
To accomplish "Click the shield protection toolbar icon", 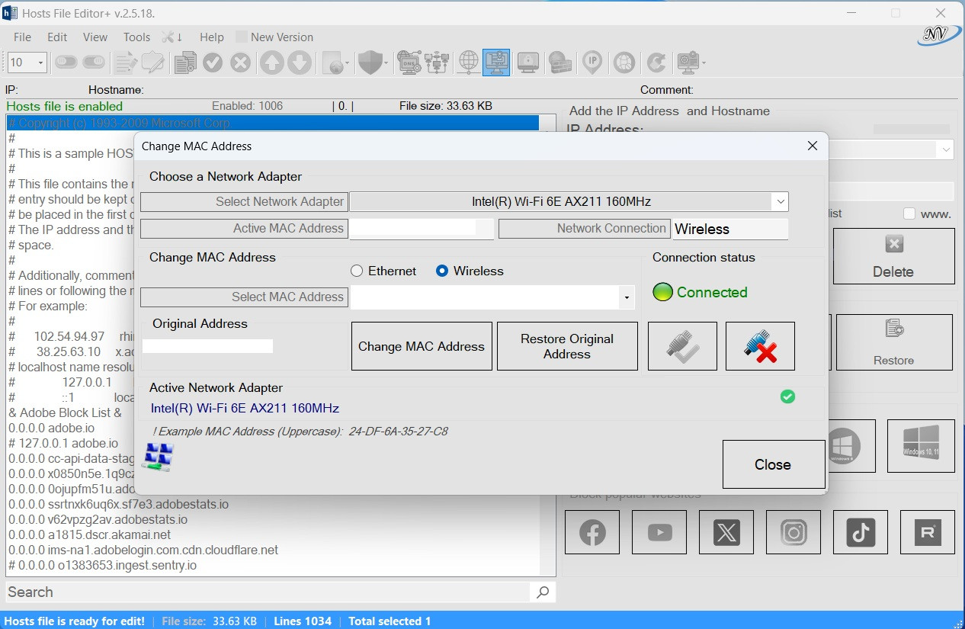I will 370,63.
